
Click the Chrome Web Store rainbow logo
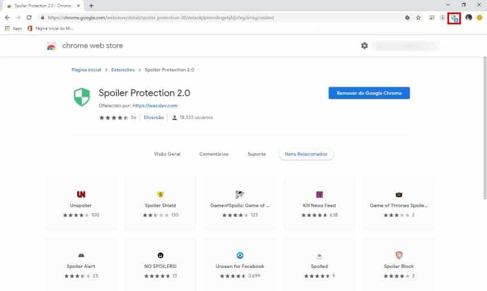tap(51, 46)
